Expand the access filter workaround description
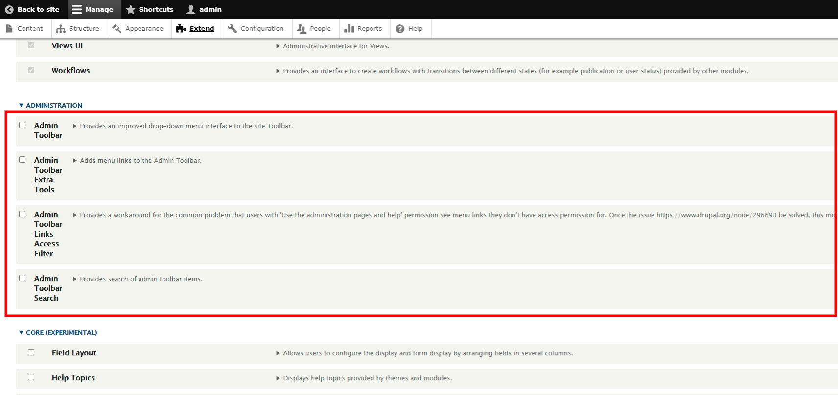838x395 pixels. 455,215
